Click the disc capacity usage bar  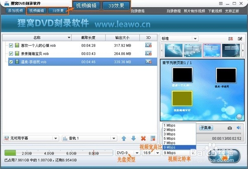(x=59, y=153)
